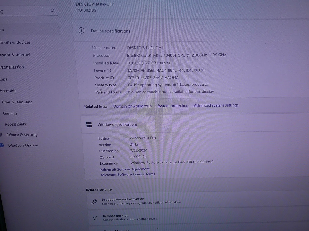Select Accounts in the sidebar
Viewport: 309px width, 231px height.
click(x=8, y=91)
